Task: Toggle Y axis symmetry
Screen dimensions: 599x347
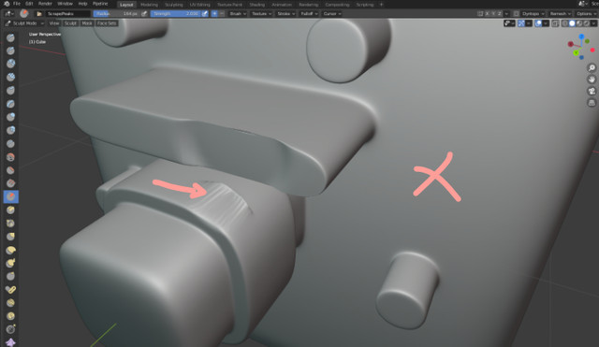Action: (493, 14)
